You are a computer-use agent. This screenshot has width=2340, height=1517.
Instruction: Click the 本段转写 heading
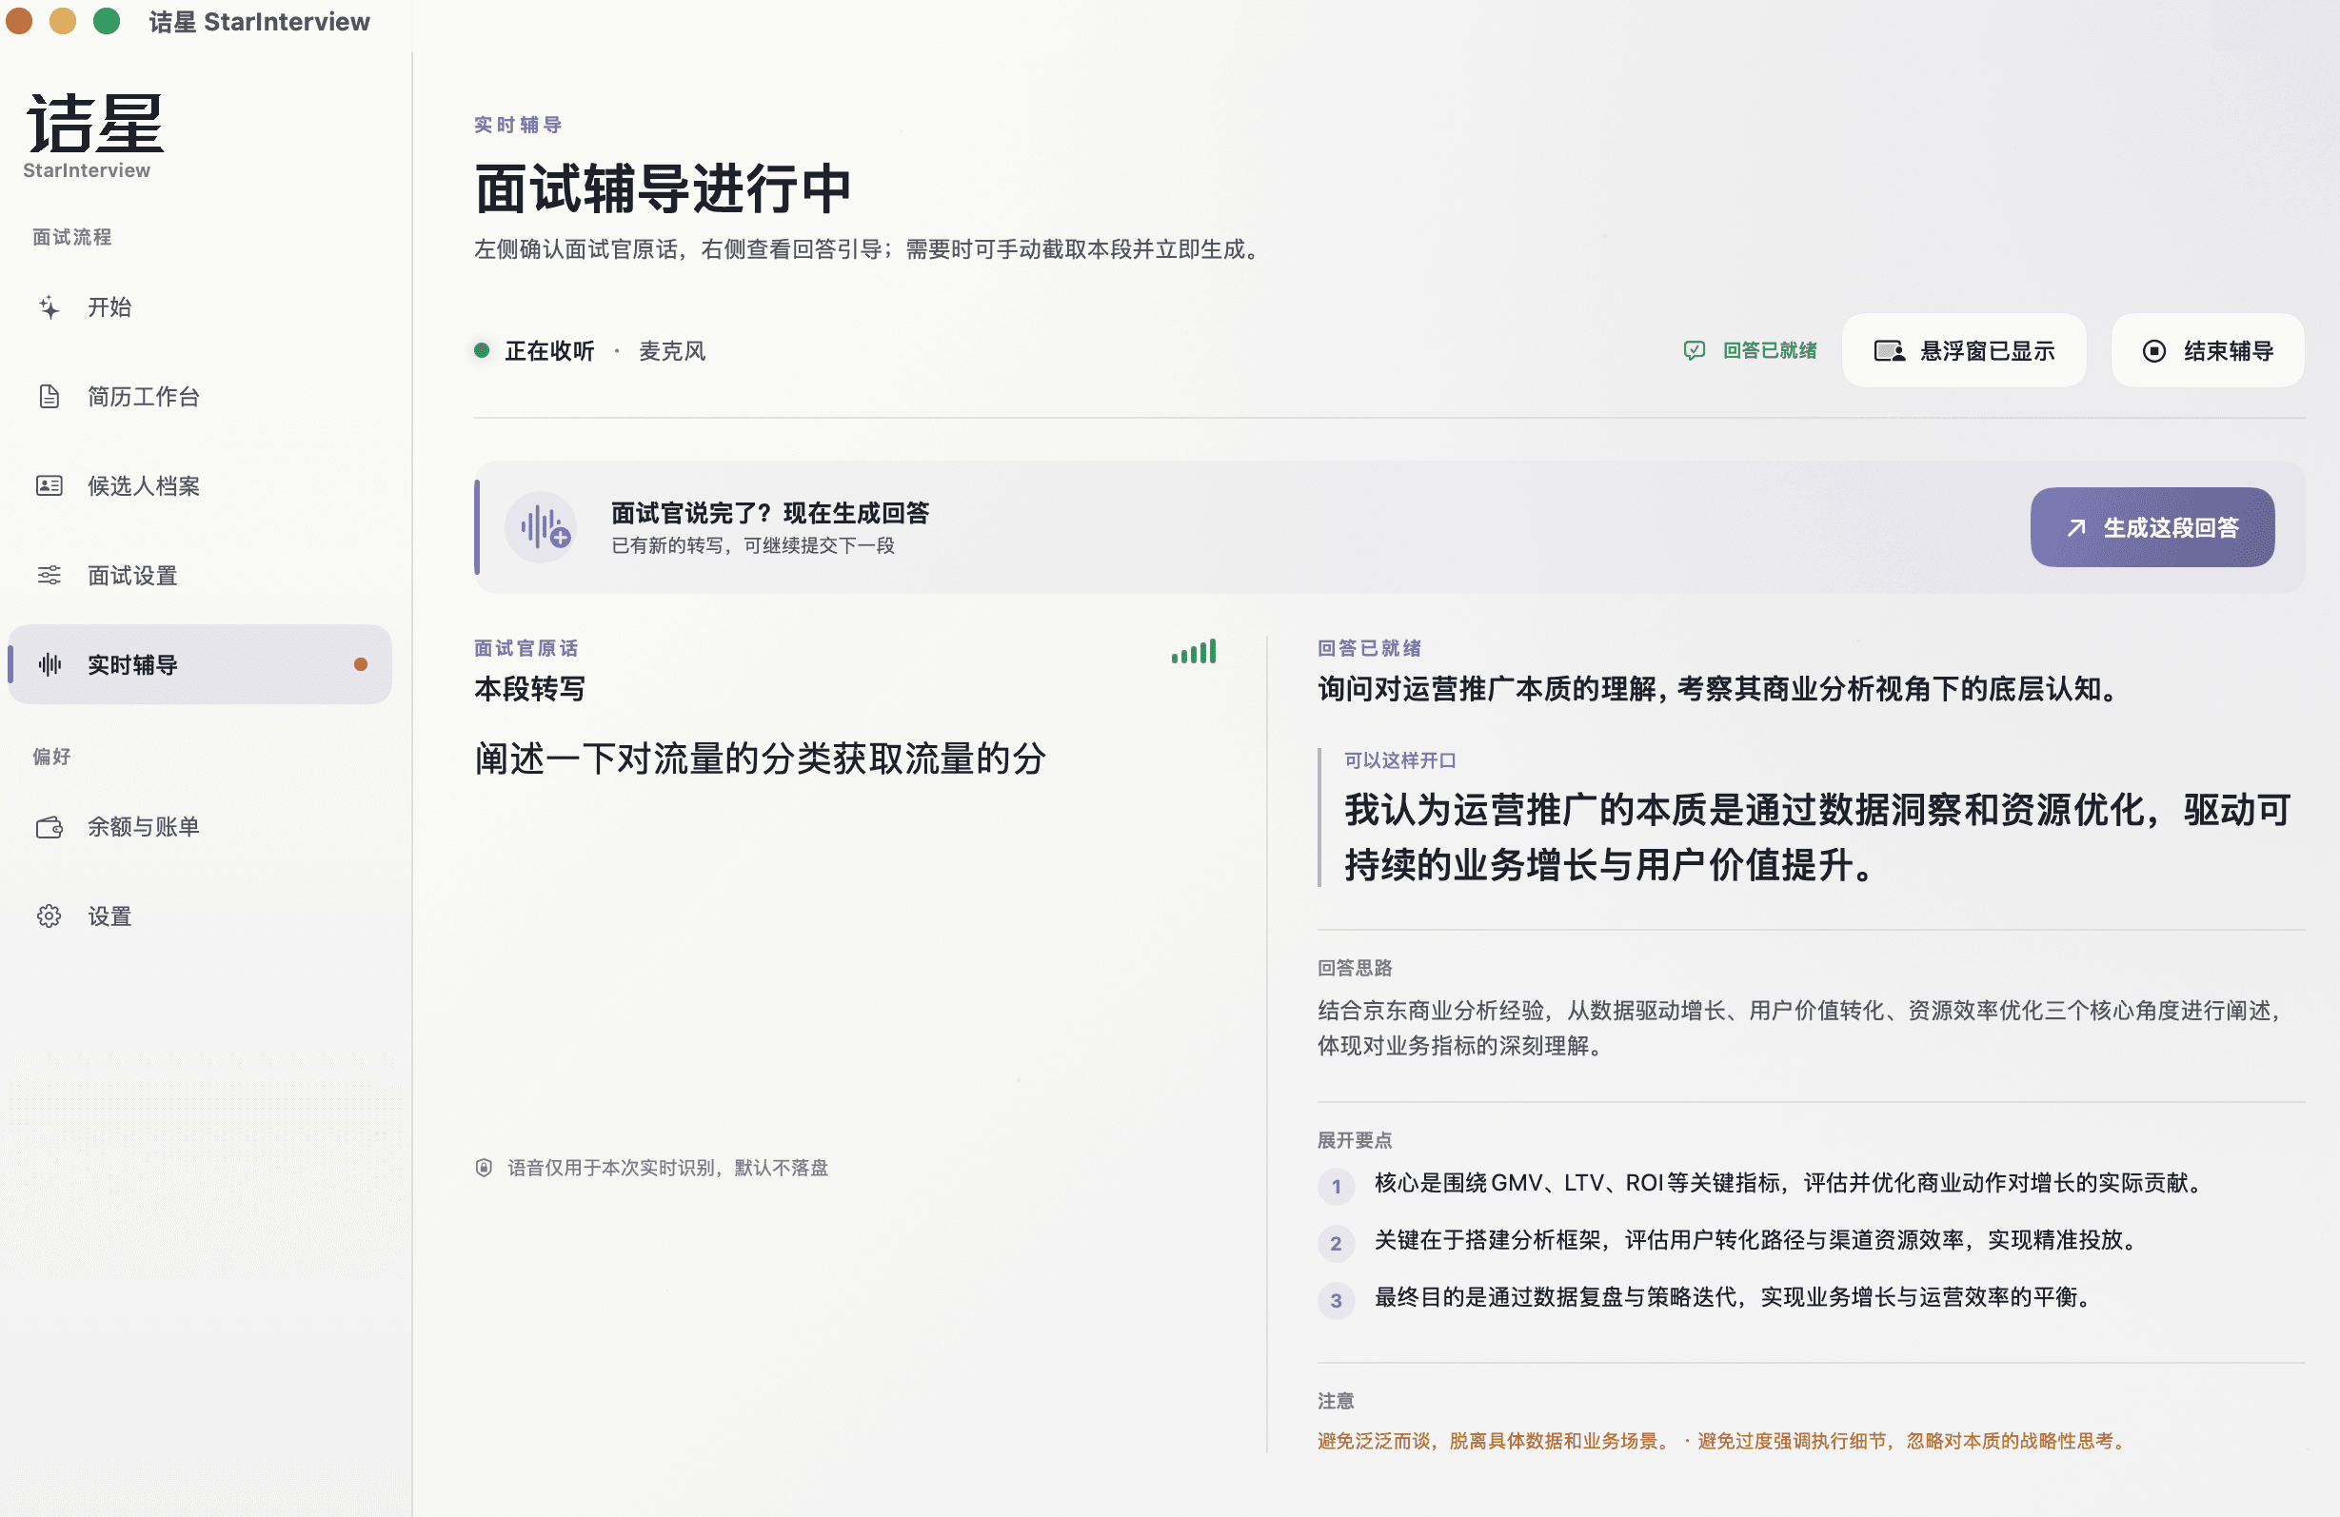tap(530, 689)
